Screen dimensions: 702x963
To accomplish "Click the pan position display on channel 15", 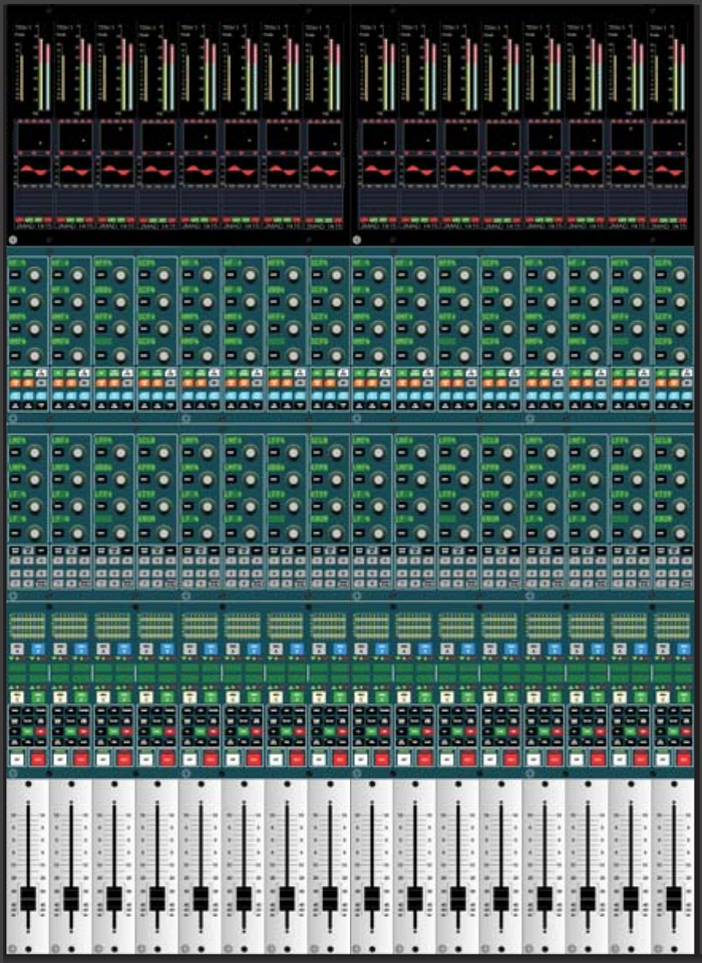I will (x=628, y=137).
